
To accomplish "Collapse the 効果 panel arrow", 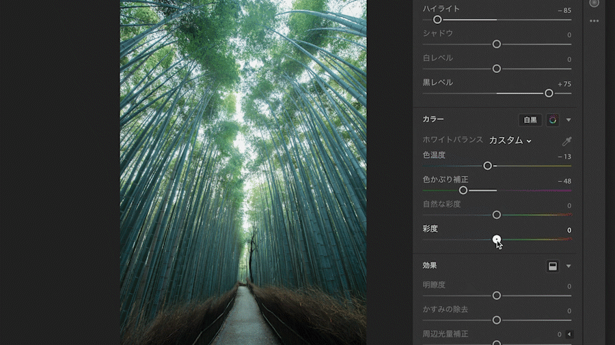I will click(569, 267).
